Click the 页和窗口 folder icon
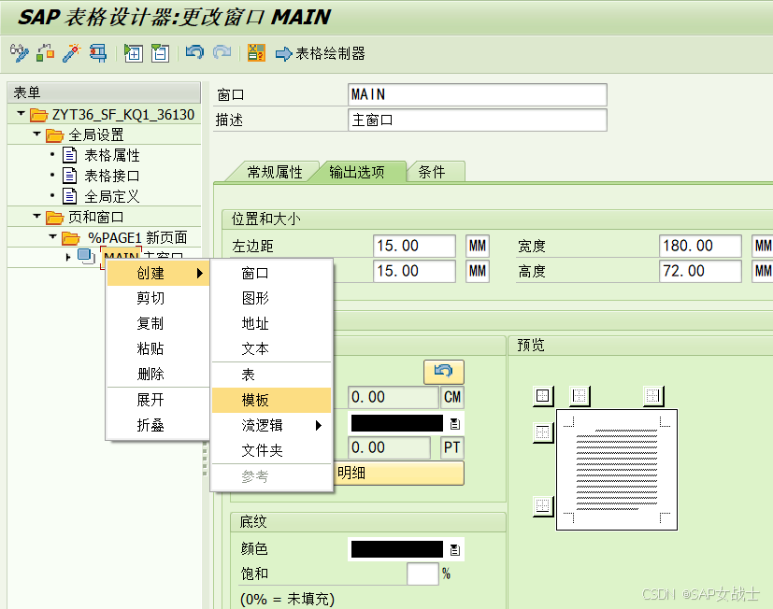This screenshot has width=773, height=609. (x=55, y=218)
